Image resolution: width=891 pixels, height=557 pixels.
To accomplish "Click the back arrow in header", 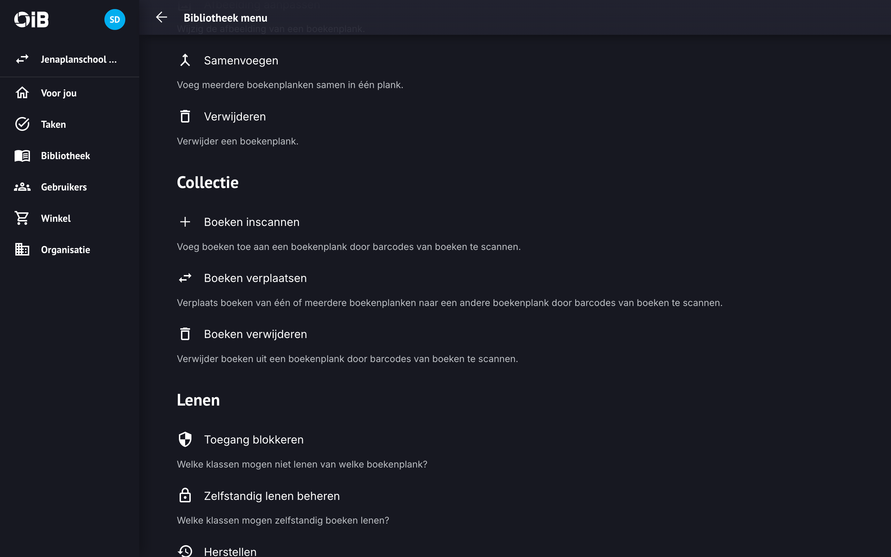I will tap(161, 17).
